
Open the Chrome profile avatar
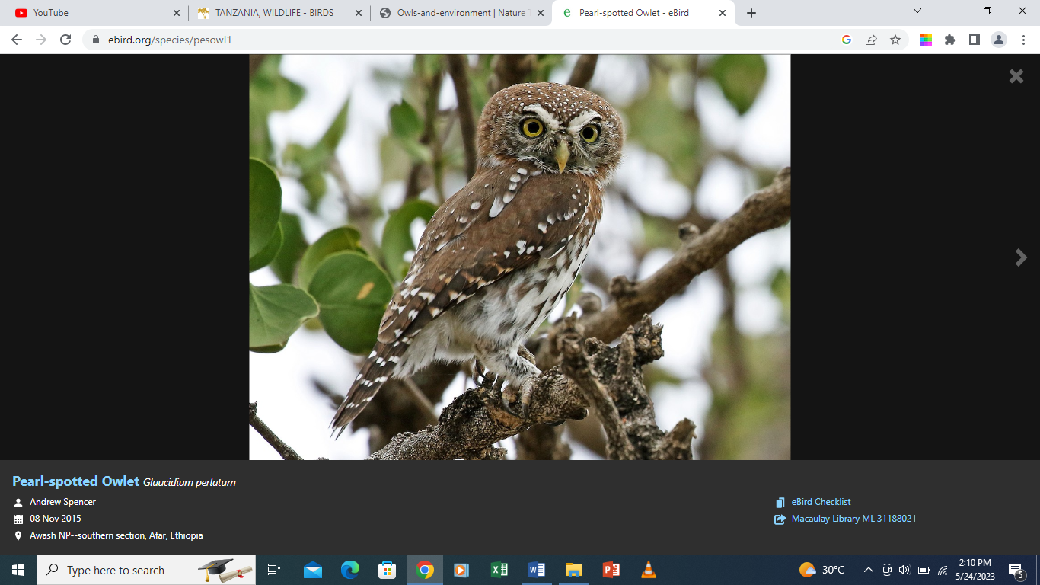pos(999,40)
